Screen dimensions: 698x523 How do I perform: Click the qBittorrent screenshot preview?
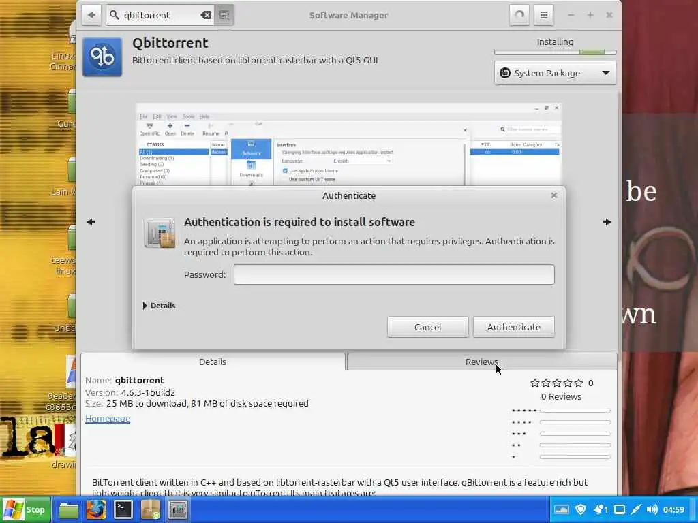point(348,144)
